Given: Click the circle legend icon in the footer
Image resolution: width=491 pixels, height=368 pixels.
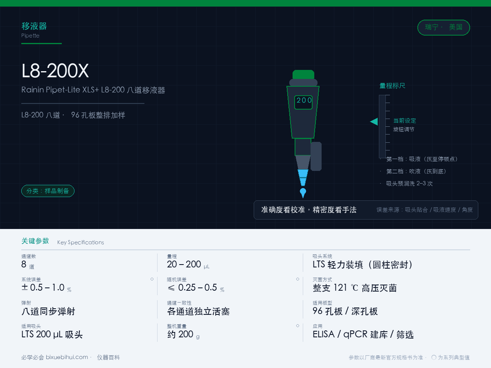Looking at the screenshot, I should [434, 357].
